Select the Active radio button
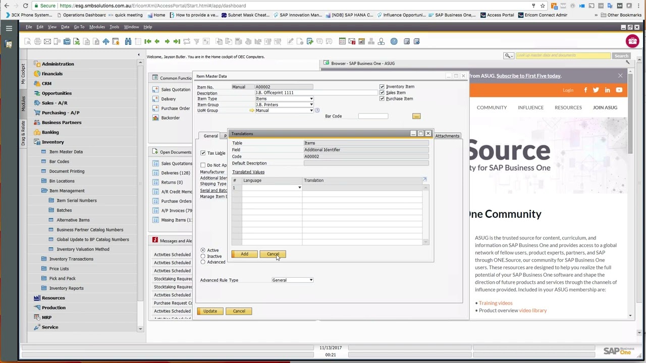The height and width of the screenshot is (363, 646). click(x=203, y=250)
